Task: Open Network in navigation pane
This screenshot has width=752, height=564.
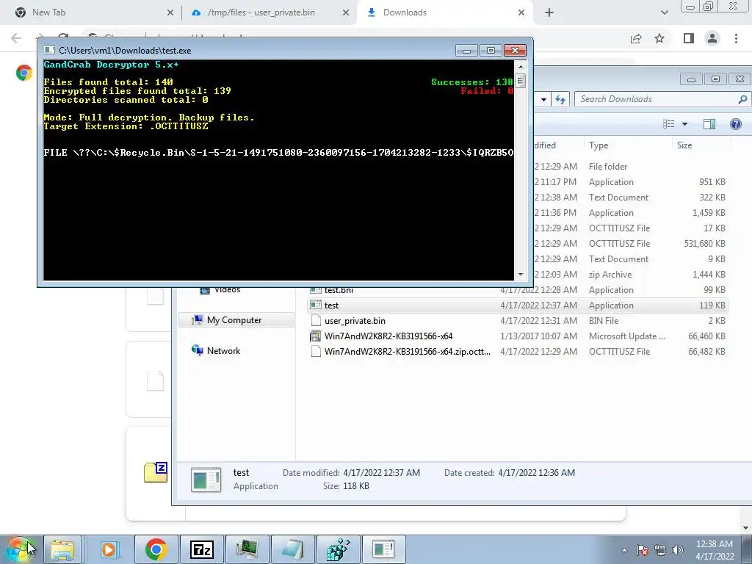Action: pyautogui.click(x=223, y=350)
